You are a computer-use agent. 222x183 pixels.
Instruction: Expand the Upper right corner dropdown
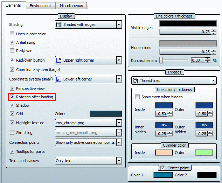tap(119, 60)
